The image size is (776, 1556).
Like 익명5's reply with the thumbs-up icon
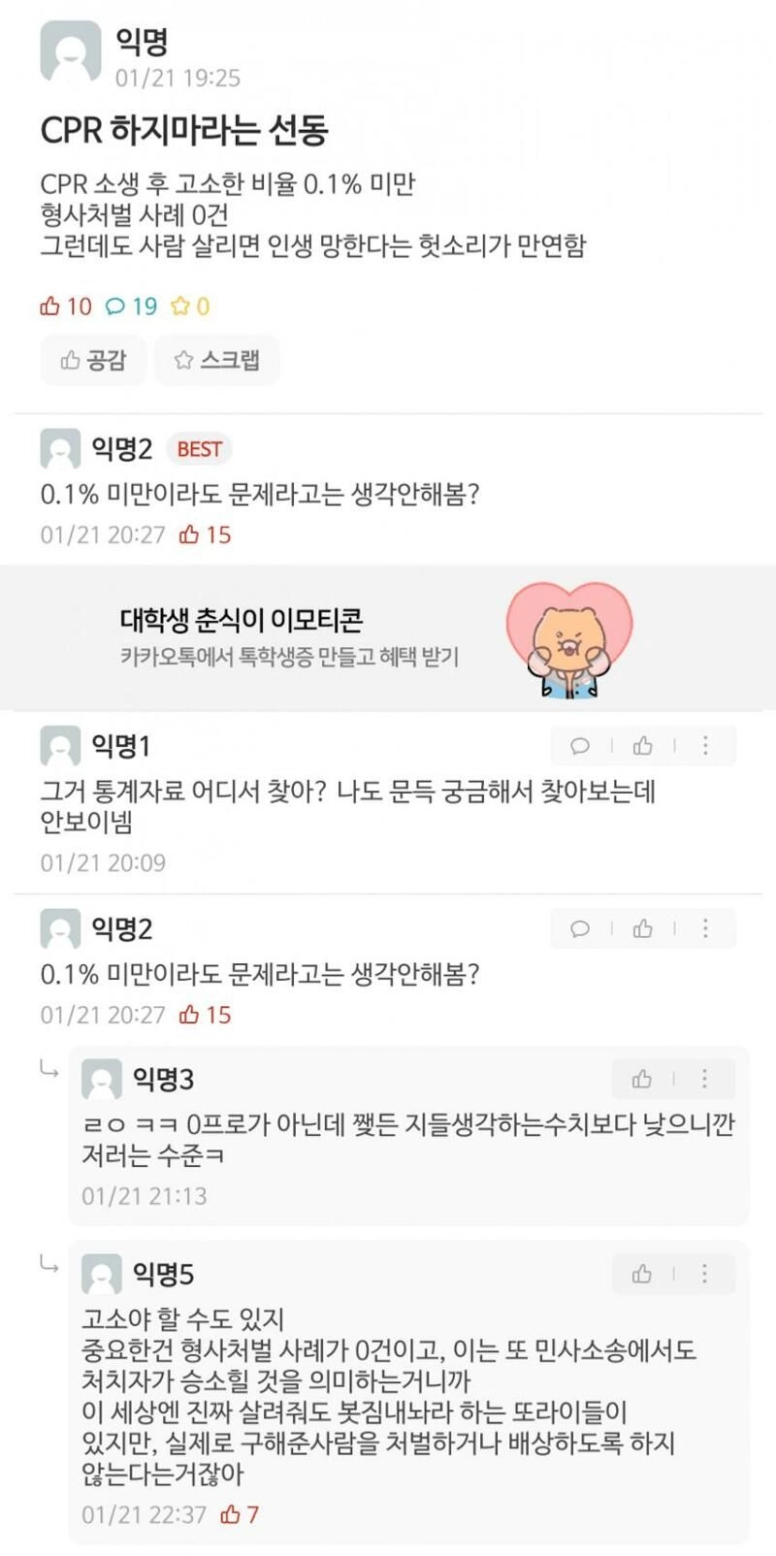[642, 1274]
